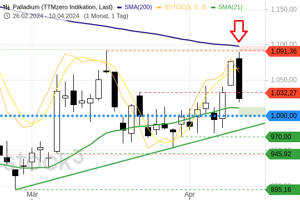Click the green 945,92 price tag
This screenshot has width=300, height=200.
click(x=283, y=154)
